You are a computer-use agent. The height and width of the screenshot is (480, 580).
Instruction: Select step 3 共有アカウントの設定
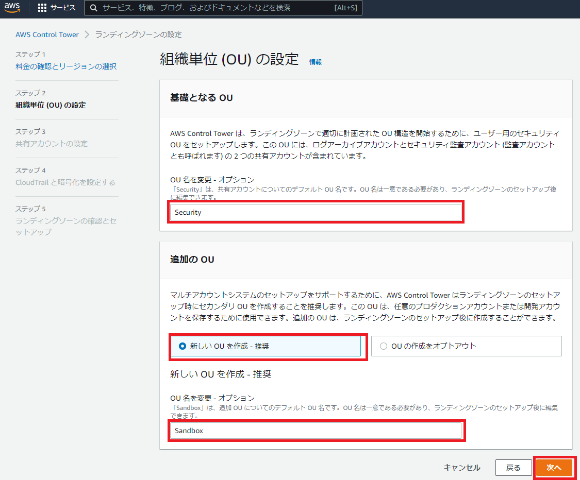pyautogui.click(x=52, y=143)
